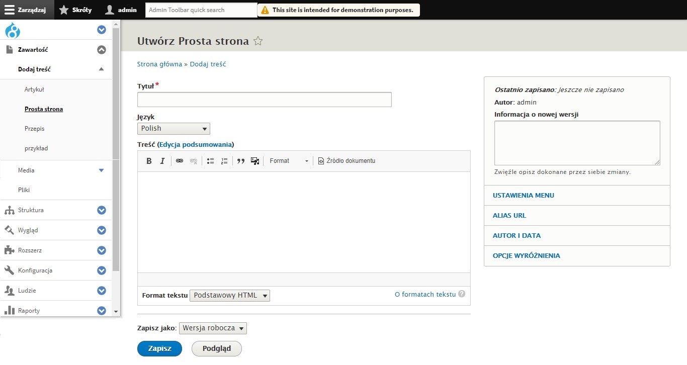
Task: Open the Ludzie menu item
Action: (x=27, y=291)
